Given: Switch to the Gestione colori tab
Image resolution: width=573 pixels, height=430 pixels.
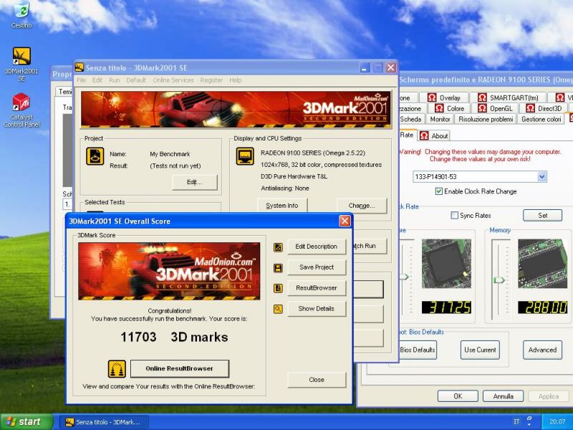Looking at the screenshot, I should (541, 119).
